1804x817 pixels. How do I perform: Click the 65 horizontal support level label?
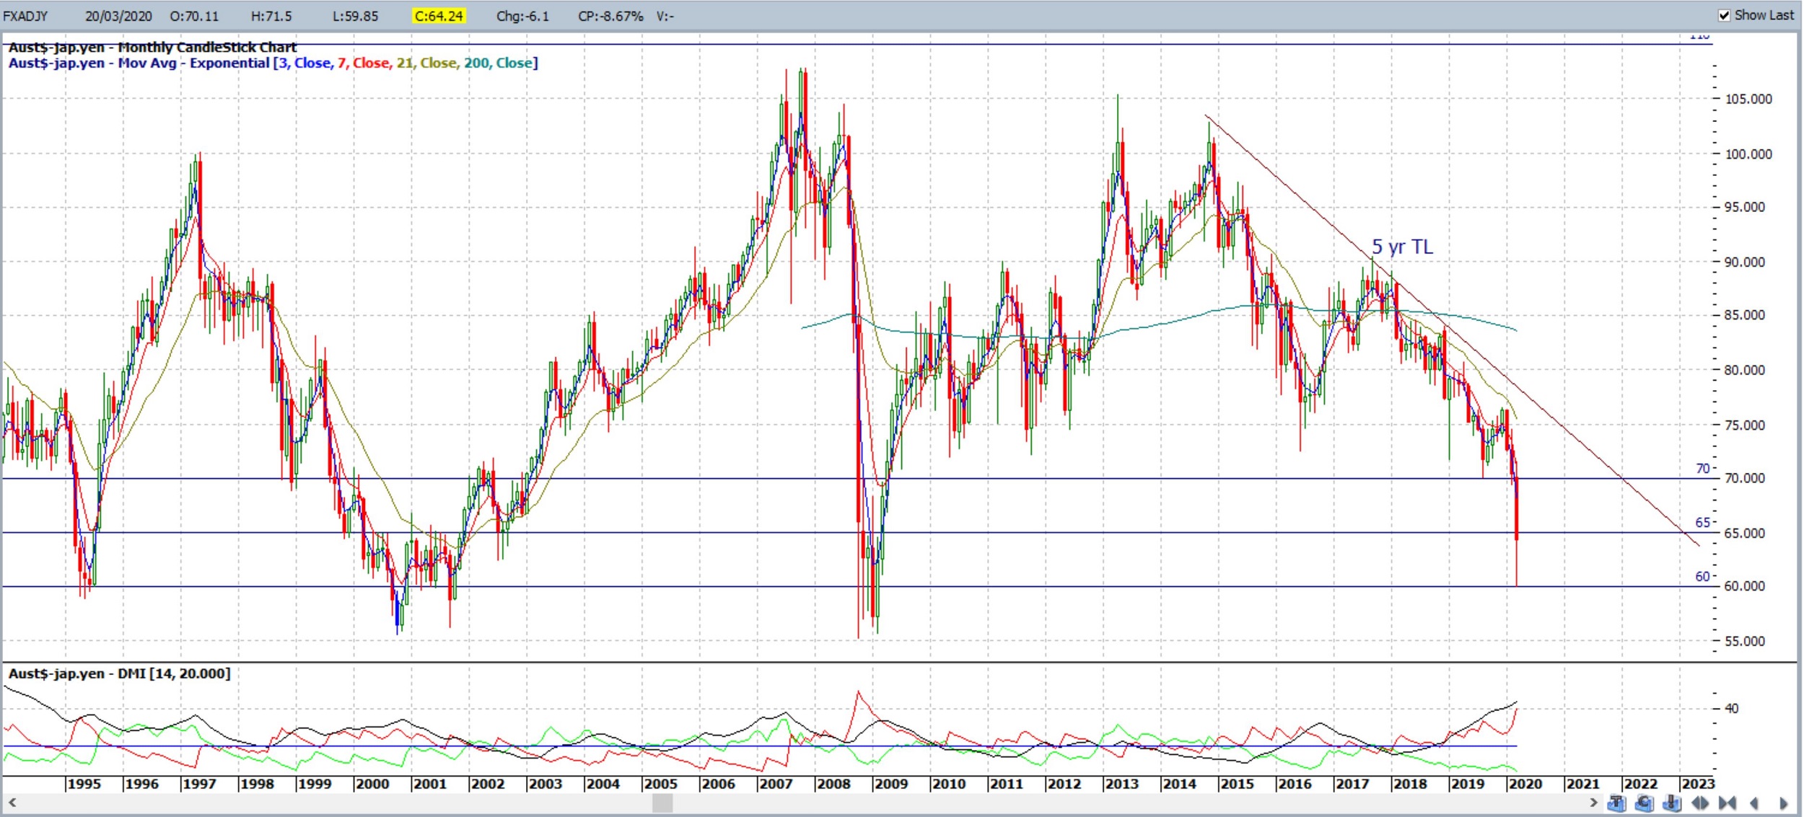1702,522
